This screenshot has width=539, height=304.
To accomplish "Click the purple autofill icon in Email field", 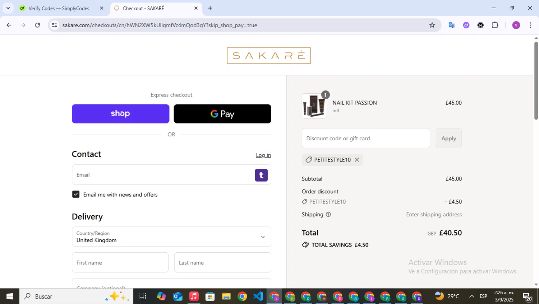I will (261, 175).
